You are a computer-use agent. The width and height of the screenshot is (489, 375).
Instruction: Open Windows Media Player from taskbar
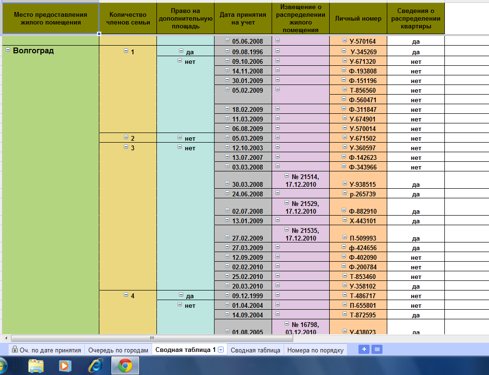(x=66, y=366)
